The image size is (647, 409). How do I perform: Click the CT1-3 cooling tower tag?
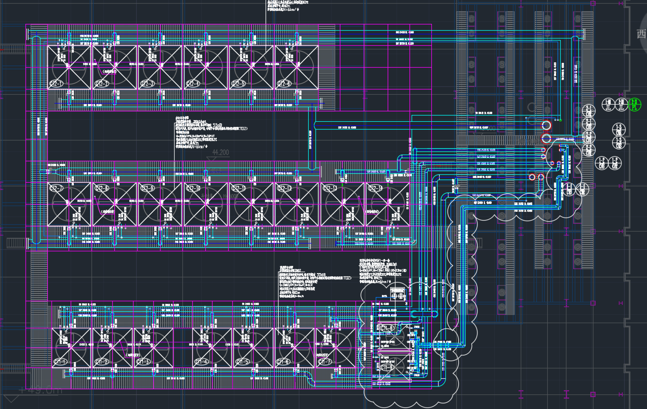click(x=143, y=362)
